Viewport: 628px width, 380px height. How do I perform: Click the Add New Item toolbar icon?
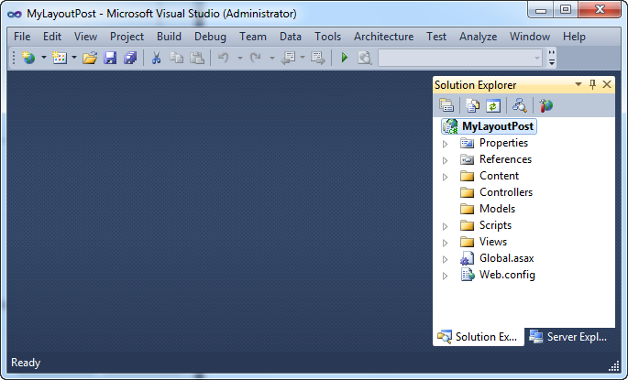coord(60,58)
